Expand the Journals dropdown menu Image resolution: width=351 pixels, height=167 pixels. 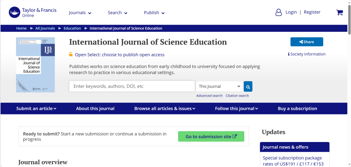[80, 13]
